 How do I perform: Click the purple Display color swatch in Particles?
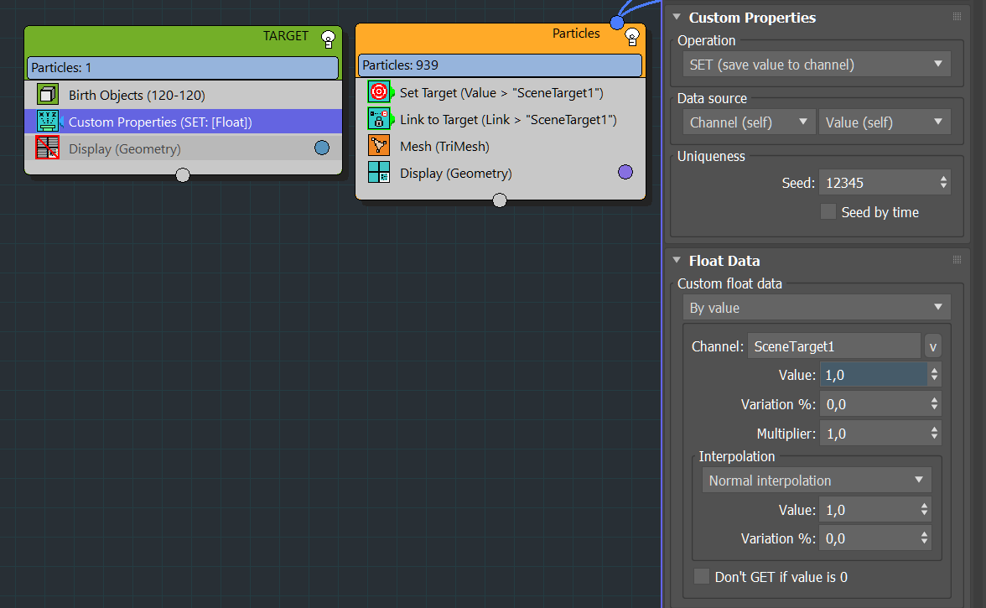tap(625, 173)
